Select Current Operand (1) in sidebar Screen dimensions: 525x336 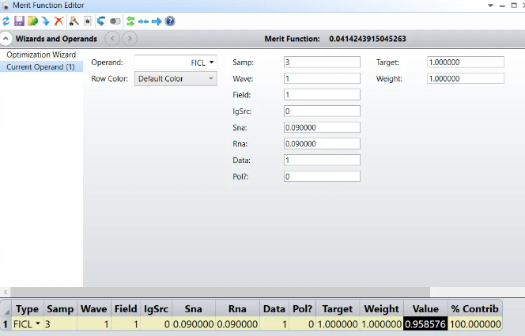41,67
